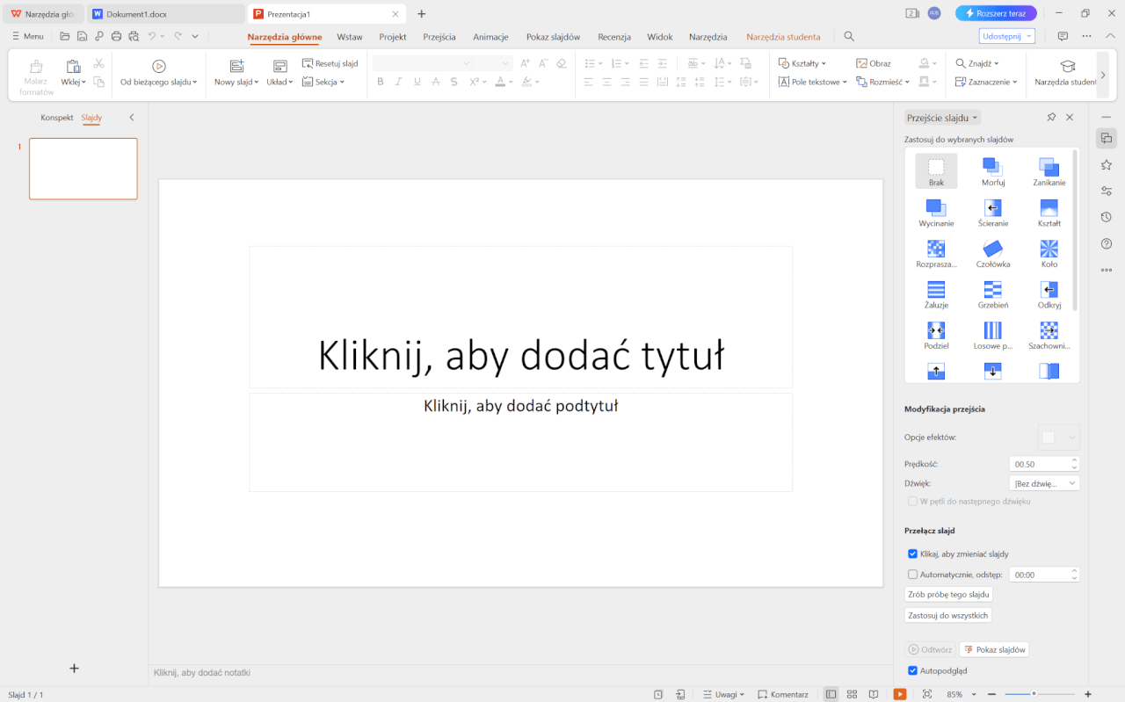
Task: Open the Wstaw ribbon tab
Action: pos(350,37)
